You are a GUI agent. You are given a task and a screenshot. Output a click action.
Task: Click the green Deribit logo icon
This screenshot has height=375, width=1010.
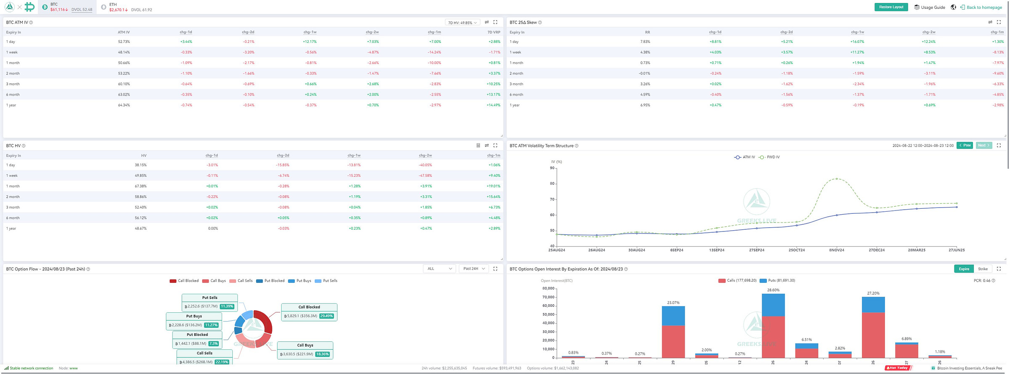29,7
